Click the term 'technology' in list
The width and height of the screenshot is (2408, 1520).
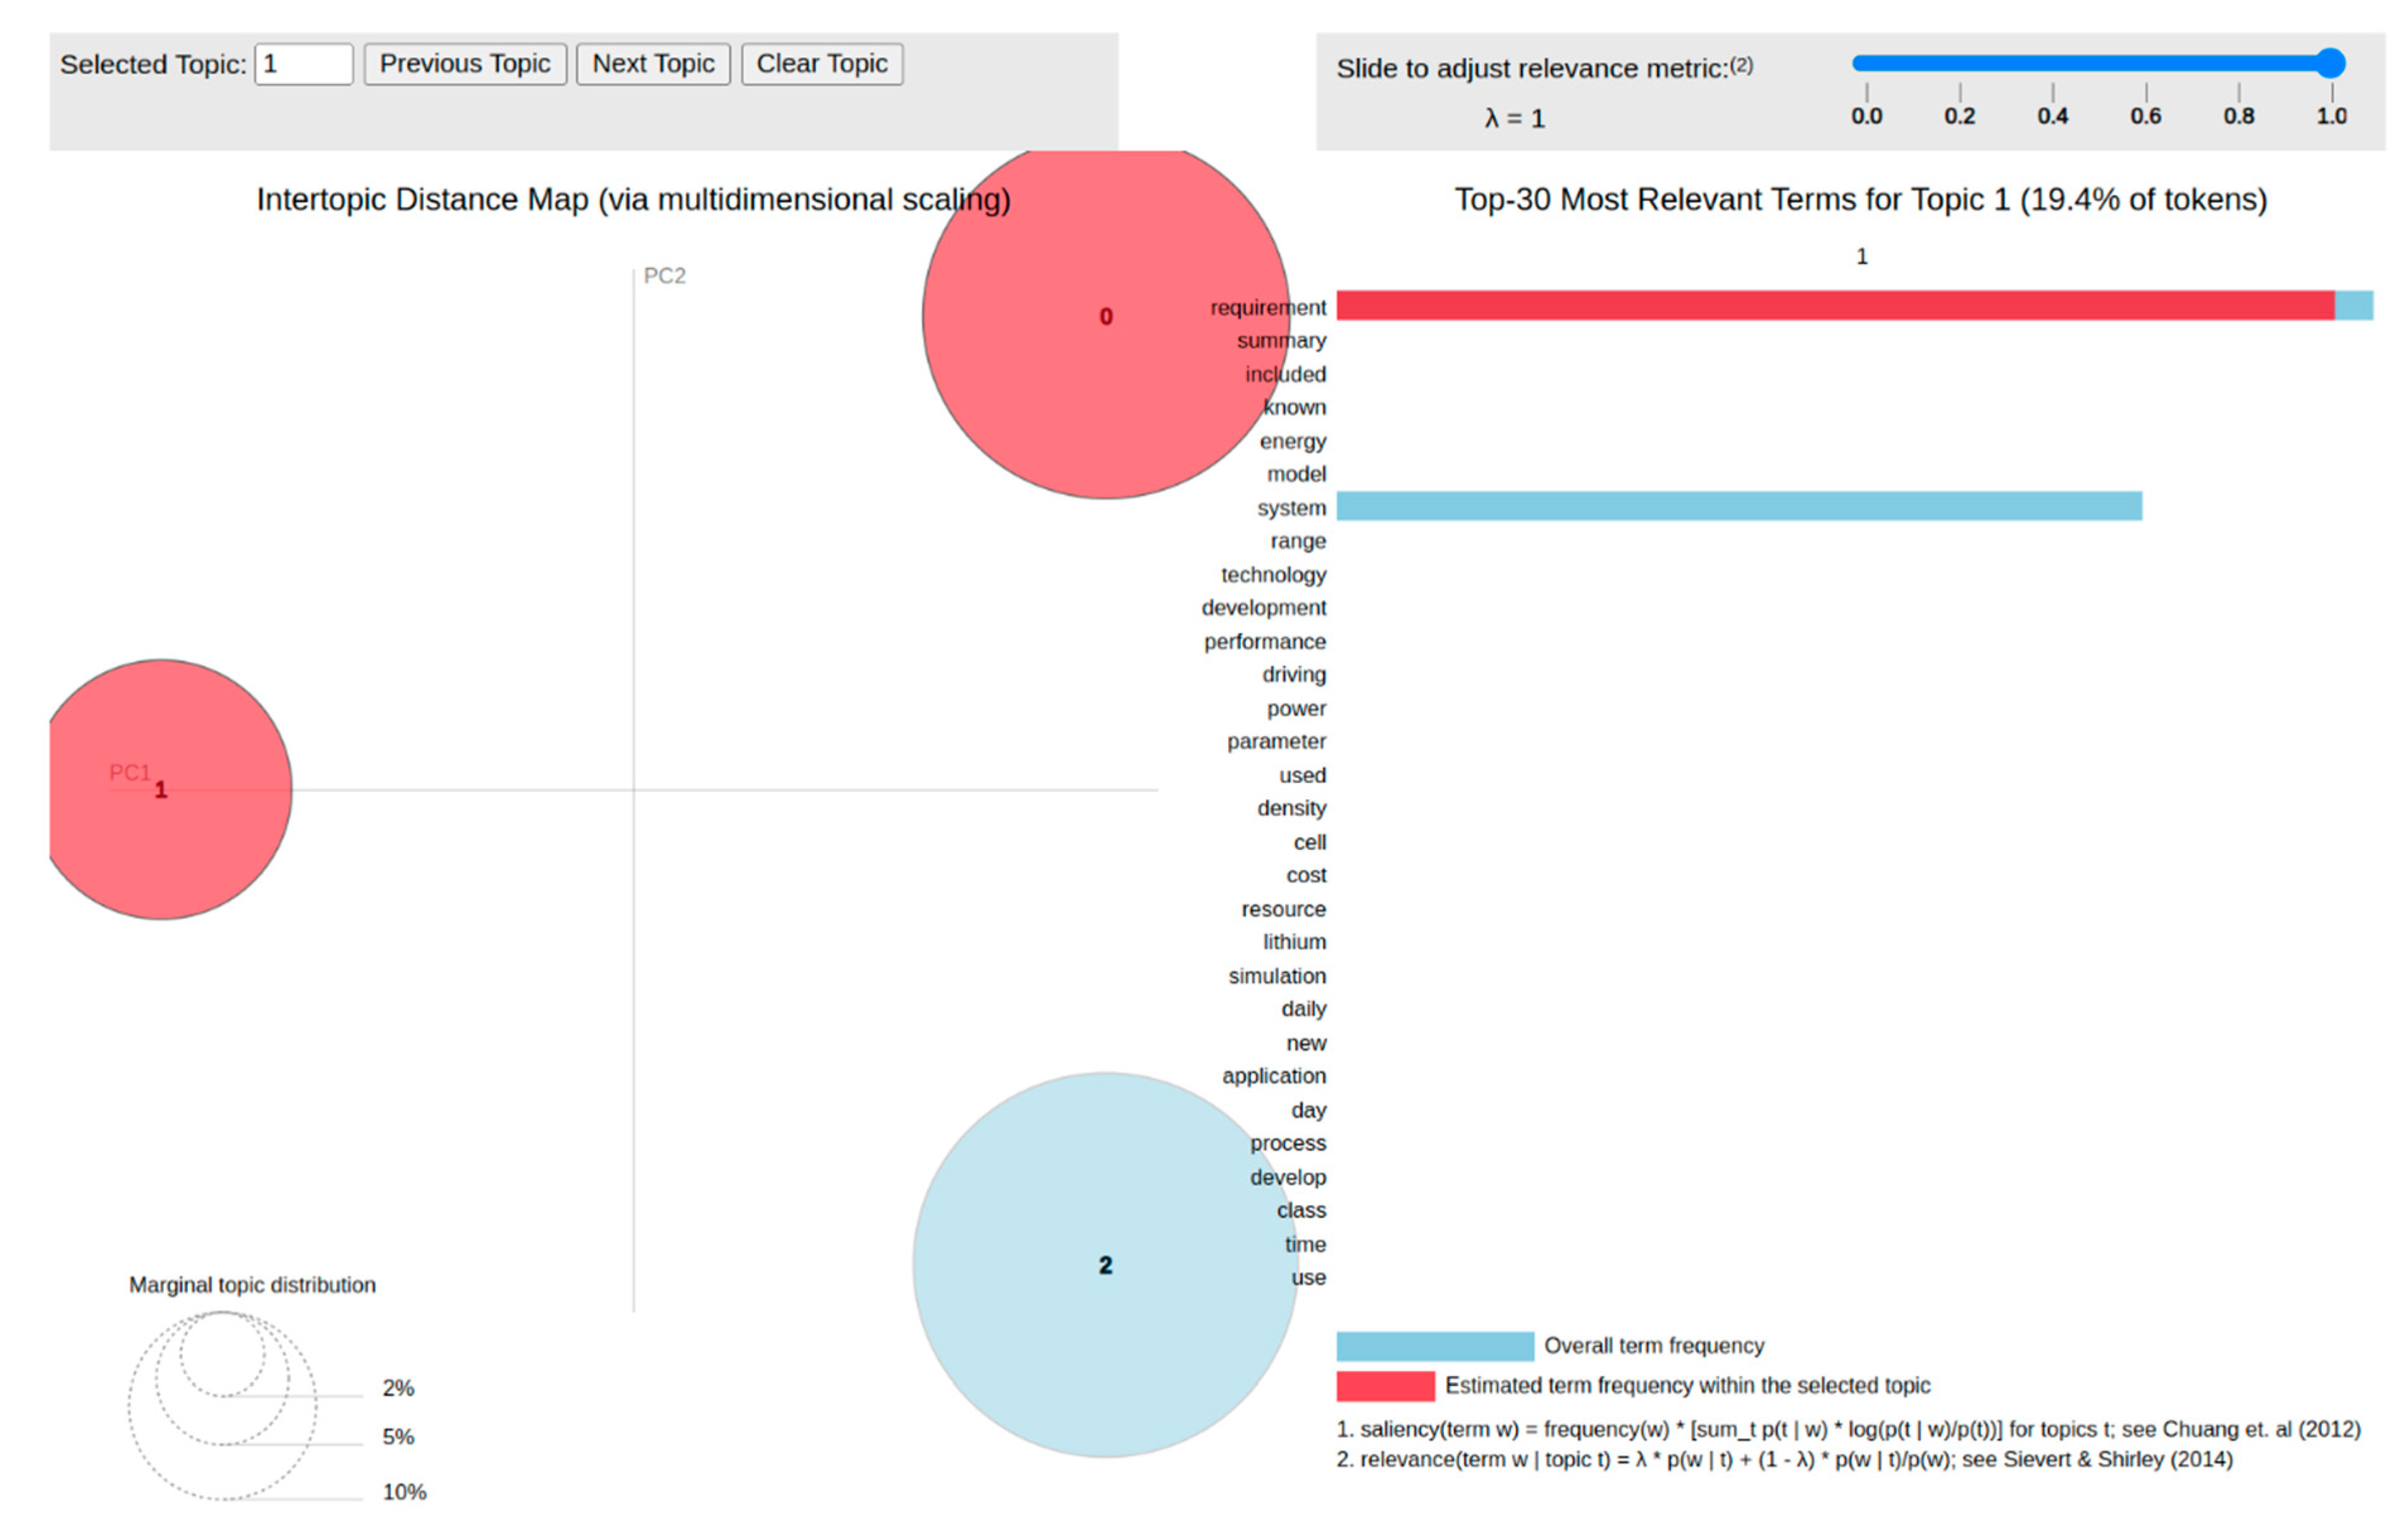tap(1273, 575)
